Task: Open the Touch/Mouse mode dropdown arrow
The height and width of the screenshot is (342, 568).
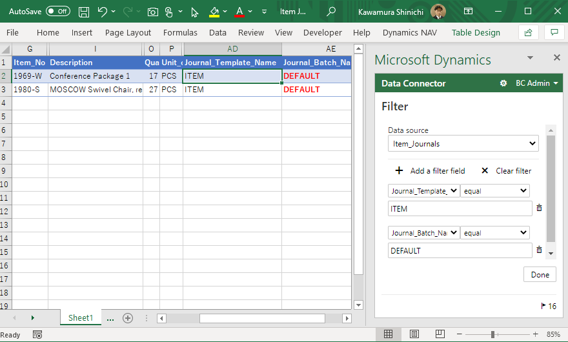Action: tap(180, 12)
